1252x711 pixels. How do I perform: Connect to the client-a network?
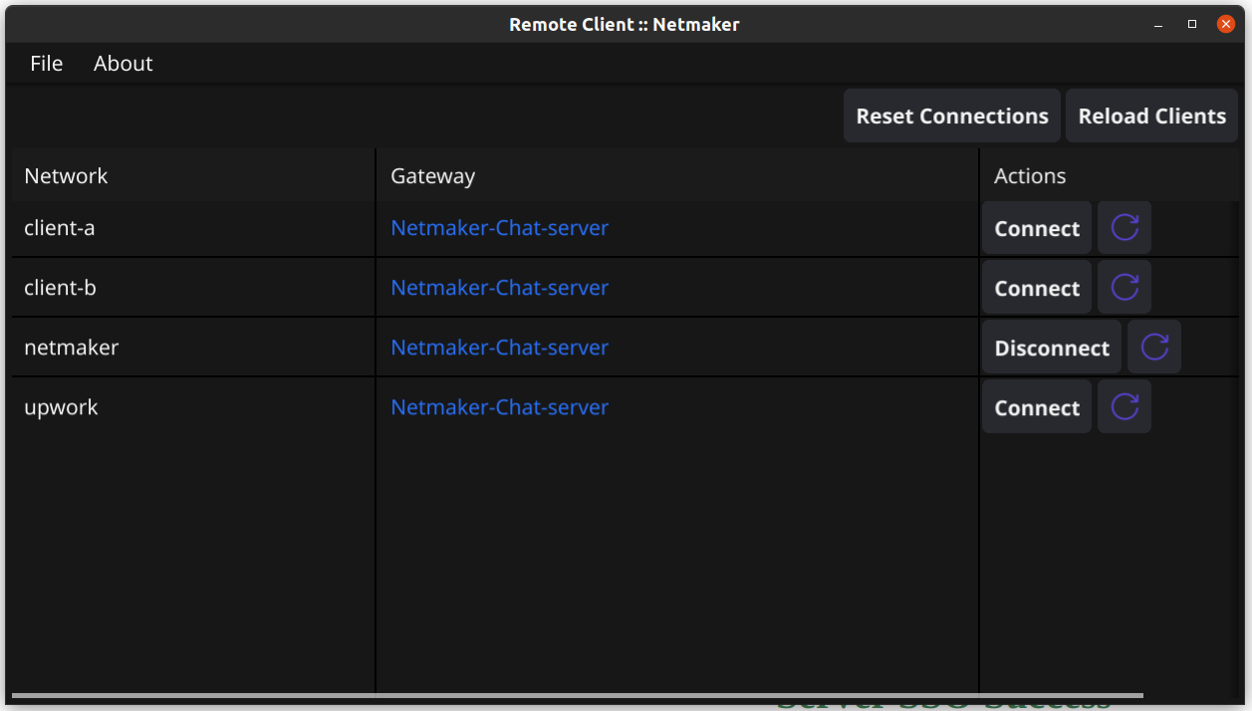tap(1037, 228)
